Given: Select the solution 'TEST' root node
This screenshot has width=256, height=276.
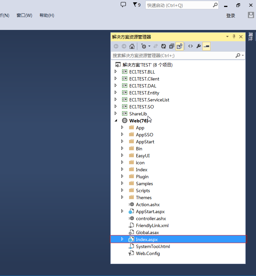Looking at the screenshot, I should (x=147, y=65).
